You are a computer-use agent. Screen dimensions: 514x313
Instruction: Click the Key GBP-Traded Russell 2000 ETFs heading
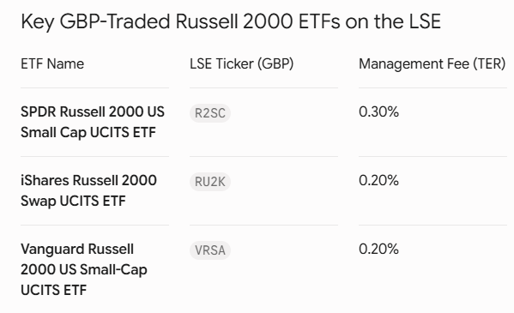pos(231,21)
